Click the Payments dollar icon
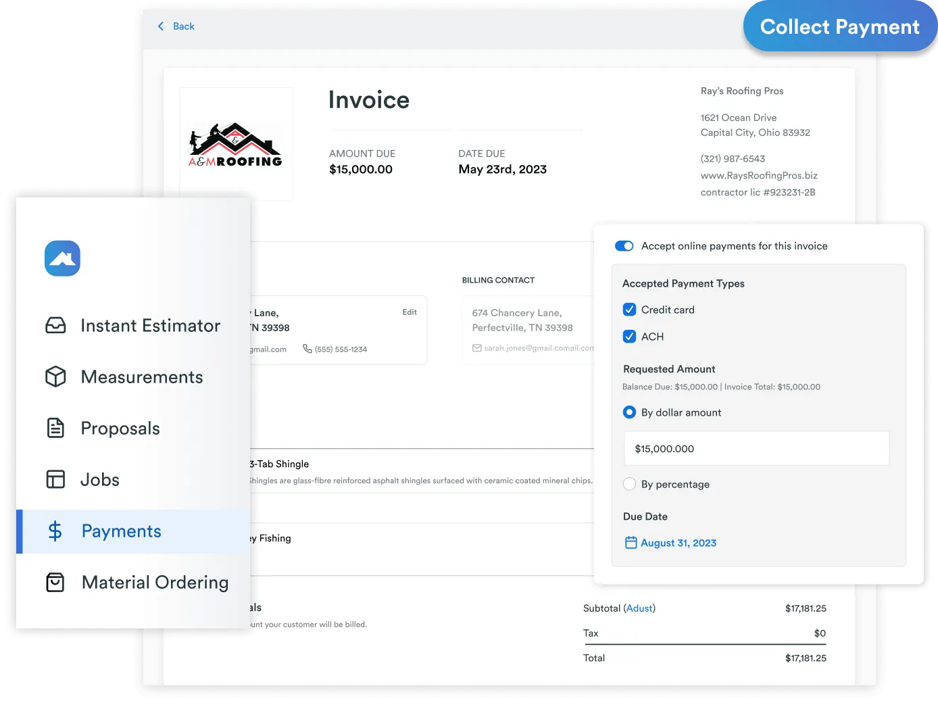 click(55, 531)
